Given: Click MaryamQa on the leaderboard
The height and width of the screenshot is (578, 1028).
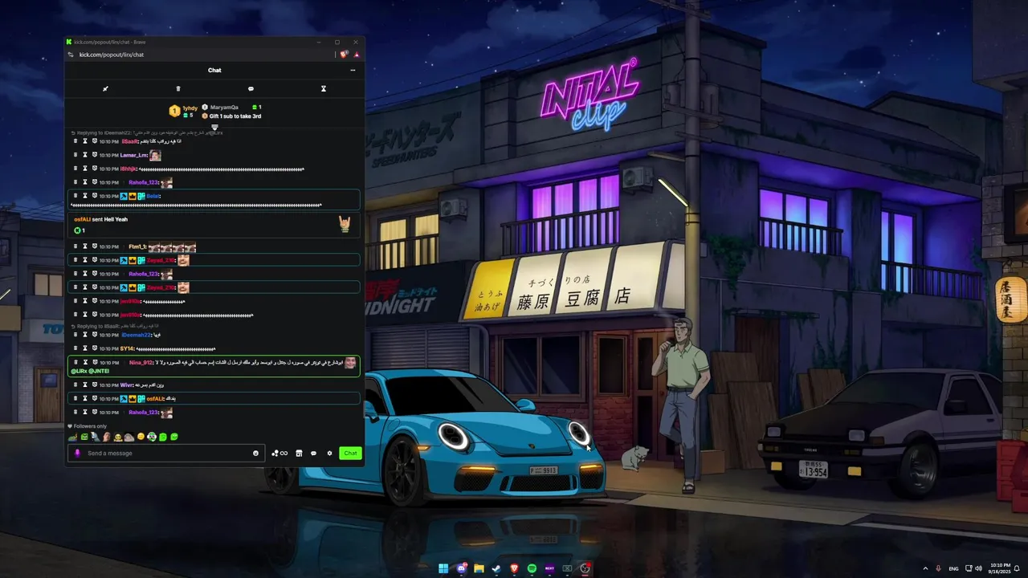Looking at the screenshot, I should click(224, 107).
